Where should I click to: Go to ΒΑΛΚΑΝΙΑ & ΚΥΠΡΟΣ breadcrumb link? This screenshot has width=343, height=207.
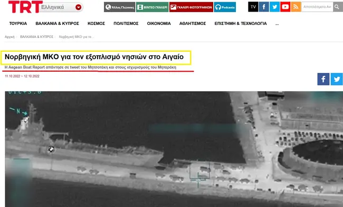[37, 37]
